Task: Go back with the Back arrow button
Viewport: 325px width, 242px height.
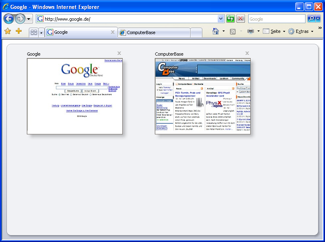Action: [9, 19]
